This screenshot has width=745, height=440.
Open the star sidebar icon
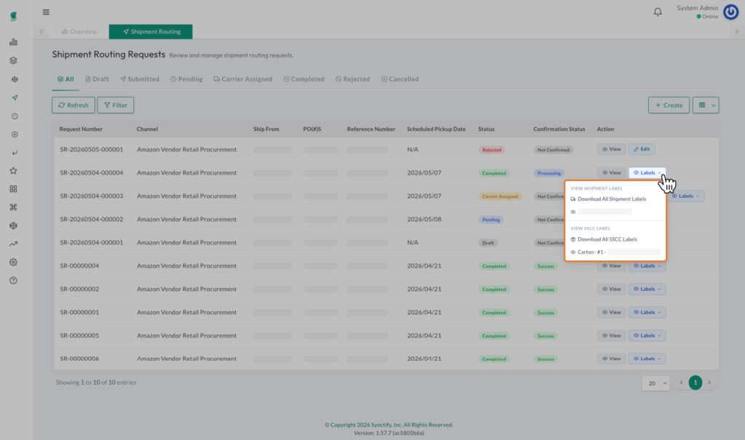click(13, 171)
